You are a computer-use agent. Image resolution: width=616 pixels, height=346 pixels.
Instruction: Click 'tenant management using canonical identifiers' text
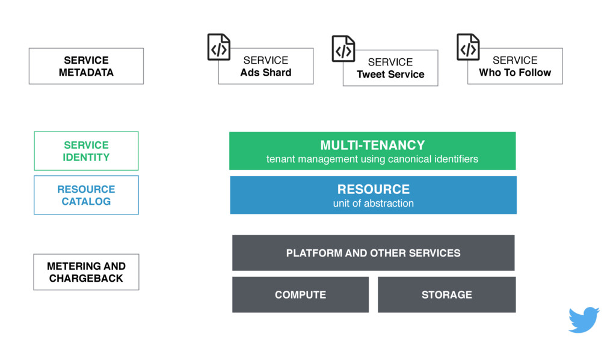pyautogui.click(x=372, y=159)
